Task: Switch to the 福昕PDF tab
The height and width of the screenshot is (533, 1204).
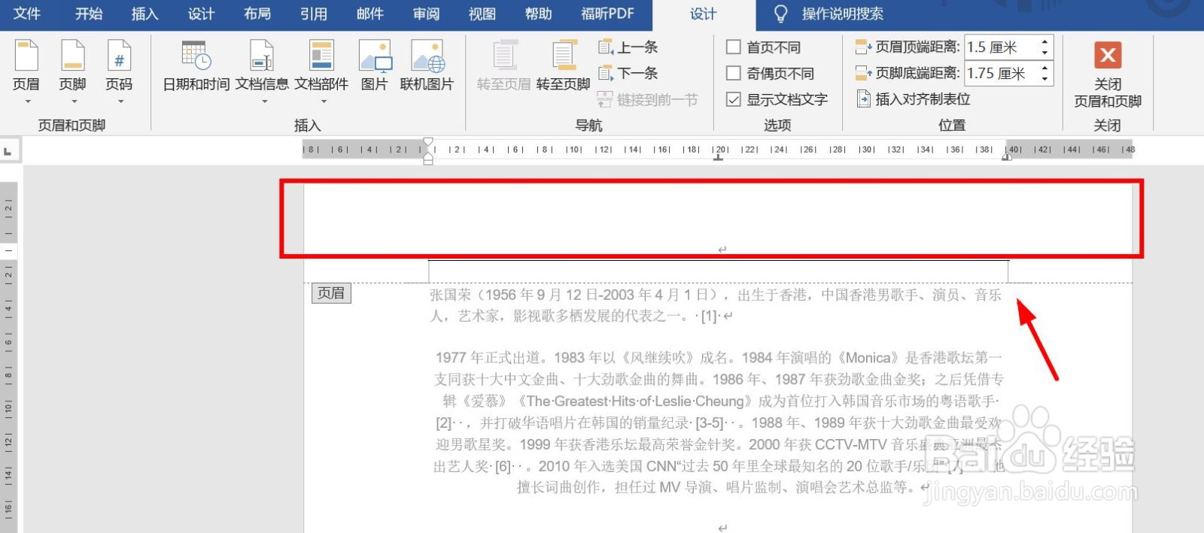Action: [x=608, y=14]
